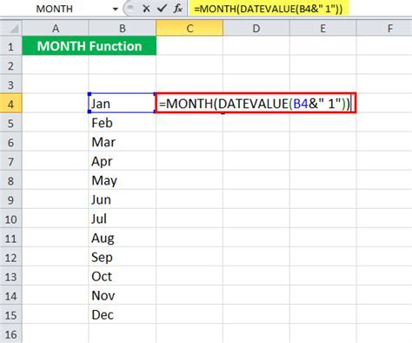Viewport: 412px width, 343px height.
Task: Select row 7 header
Action: click(11, 161)
